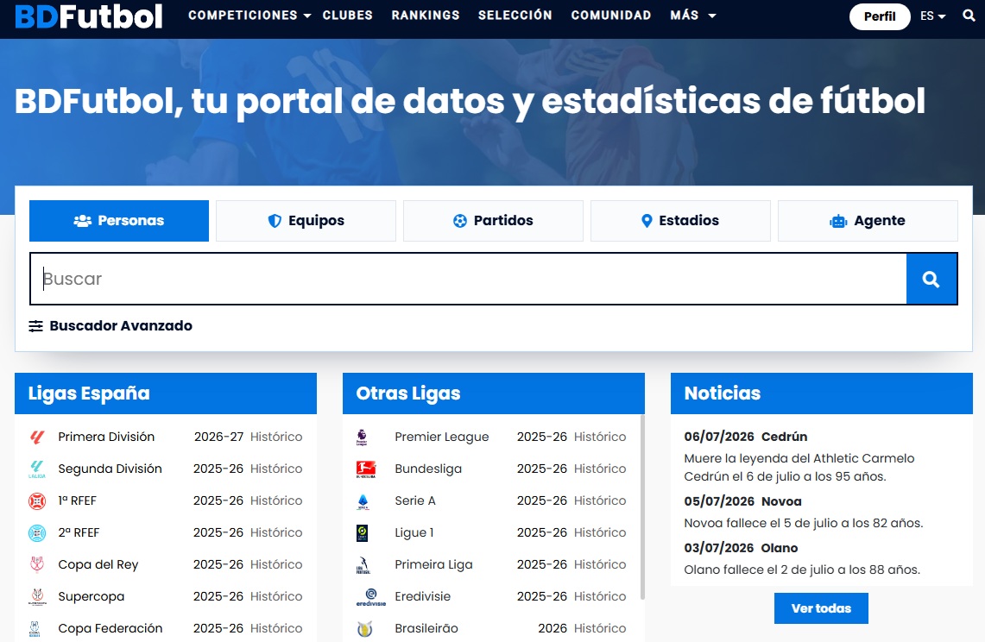Open the Bundesliga link
Screen dimensions: 985x642
click(428, 469)
